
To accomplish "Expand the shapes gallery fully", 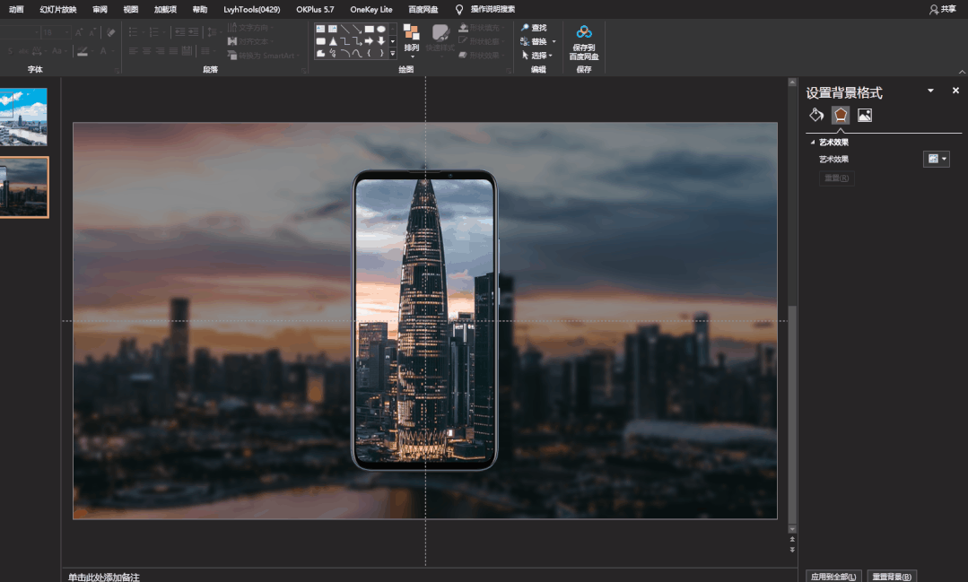I will coord(393,54).
